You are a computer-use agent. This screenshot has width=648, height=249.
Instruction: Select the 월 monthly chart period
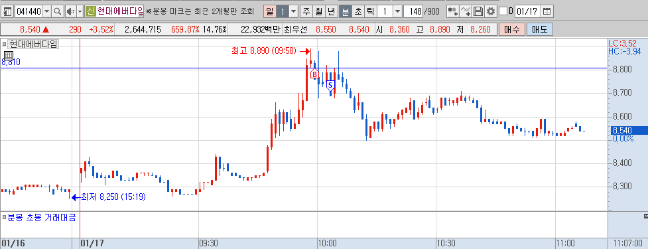(318, 11)
